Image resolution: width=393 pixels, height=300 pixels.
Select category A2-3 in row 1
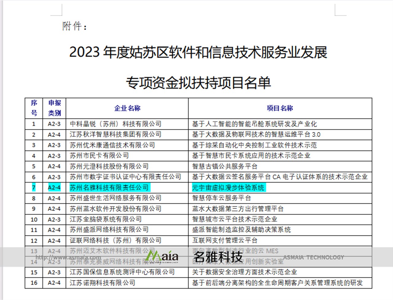click(54, 124)
